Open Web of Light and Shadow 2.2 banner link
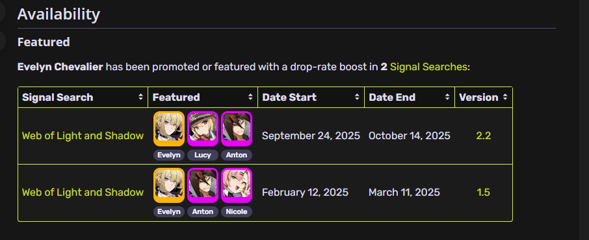The image size is (589, 240). point(83,136)
